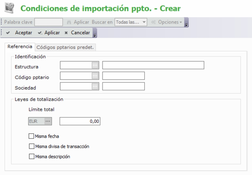Screen dimensions: 252x175
Task: Click the Límite total amount field
Action: tap(80, 122)
